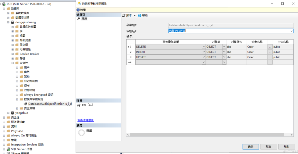Viewport: 298px width, 154px height.
Task: Open the 审核 (Audit) combo box dropdown
Action: [x=291, y=31]
